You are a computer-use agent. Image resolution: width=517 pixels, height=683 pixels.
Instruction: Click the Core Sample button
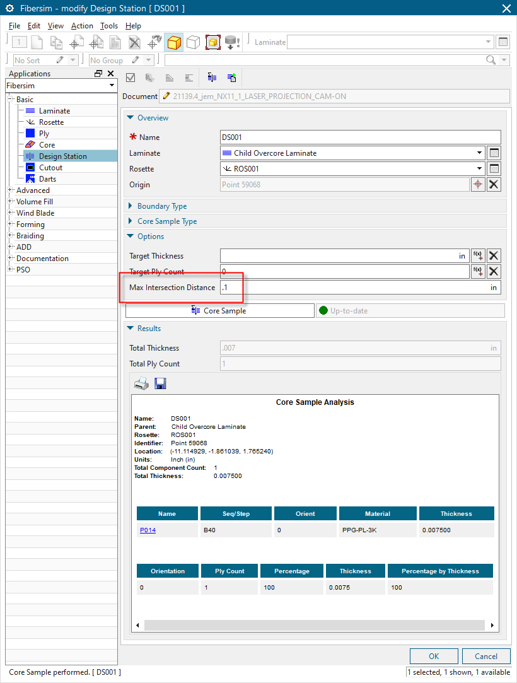219,311
